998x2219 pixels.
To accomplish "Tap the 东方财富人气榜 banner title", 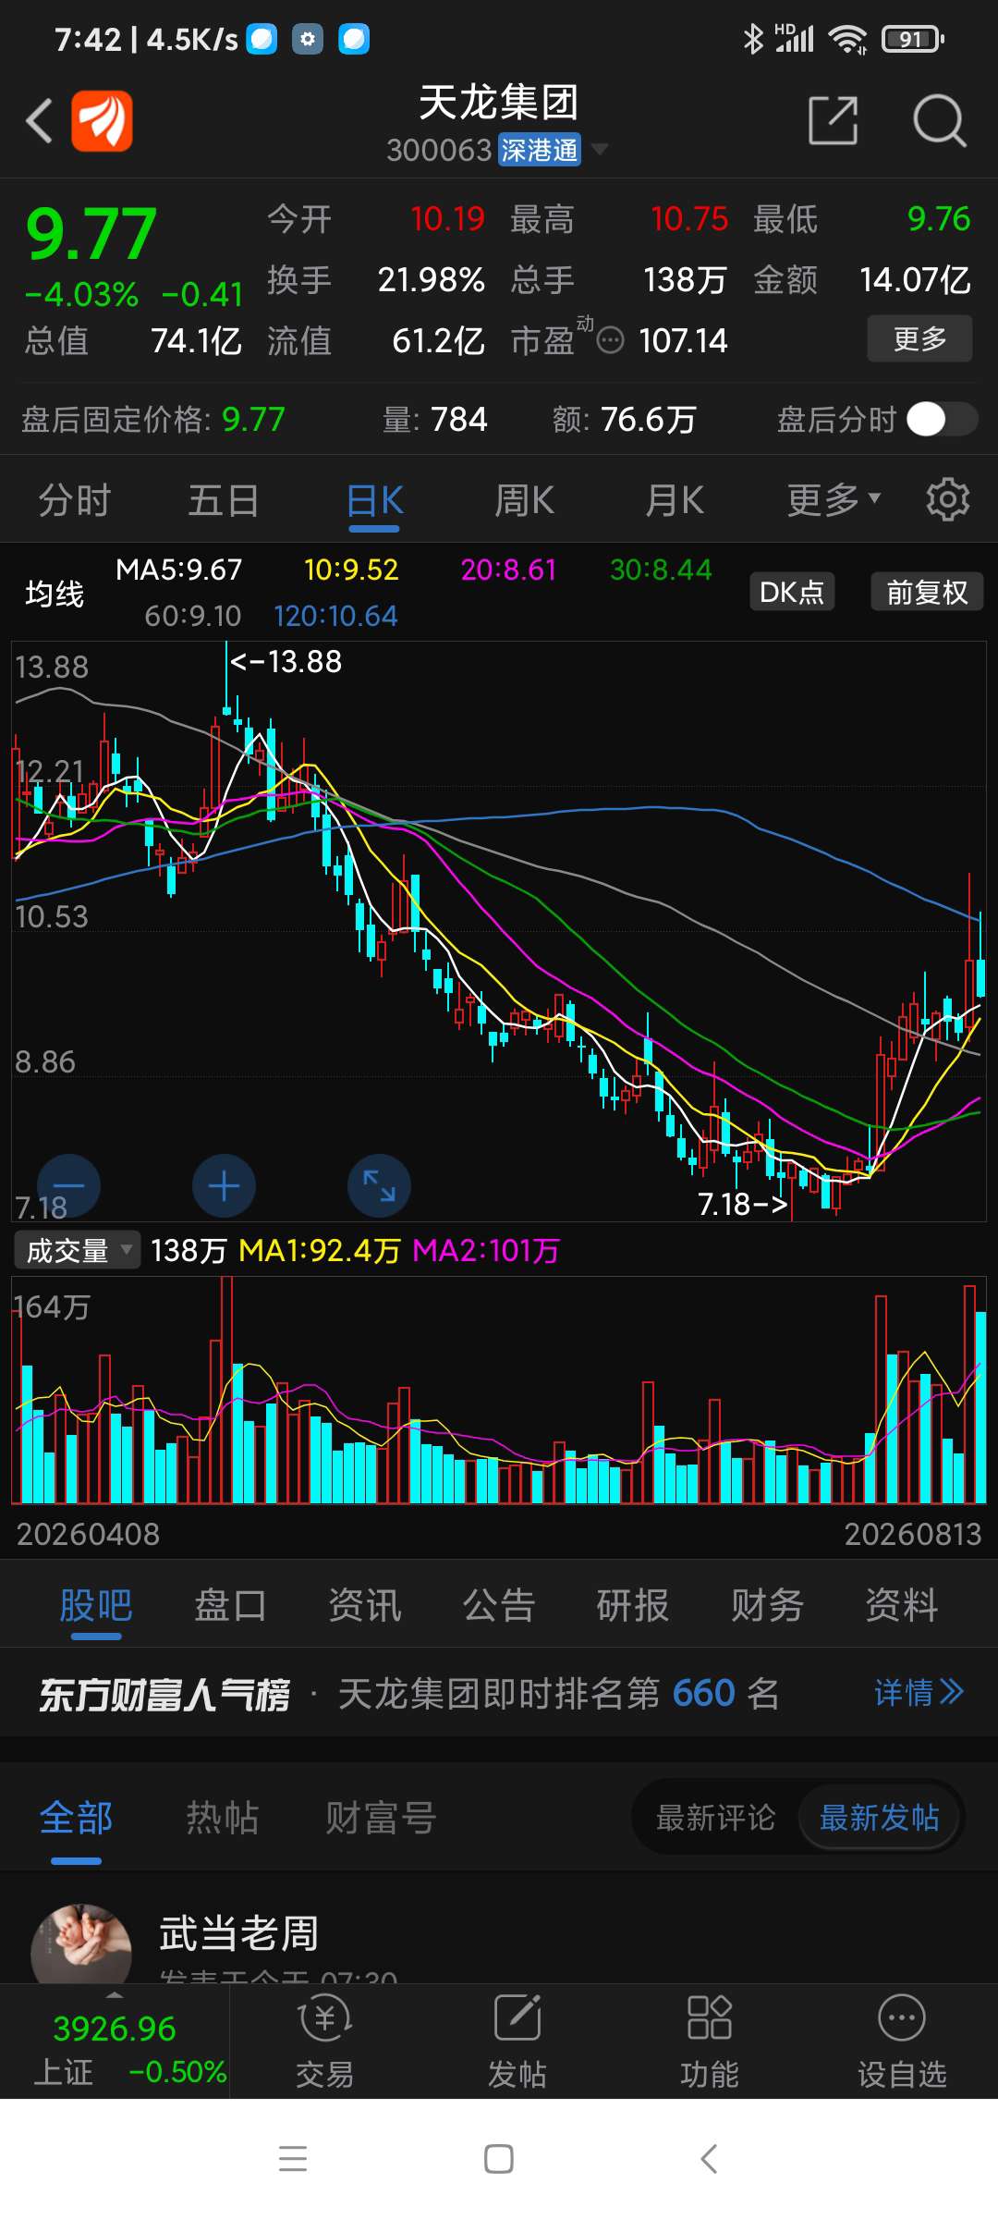I will click(164, 1694).
